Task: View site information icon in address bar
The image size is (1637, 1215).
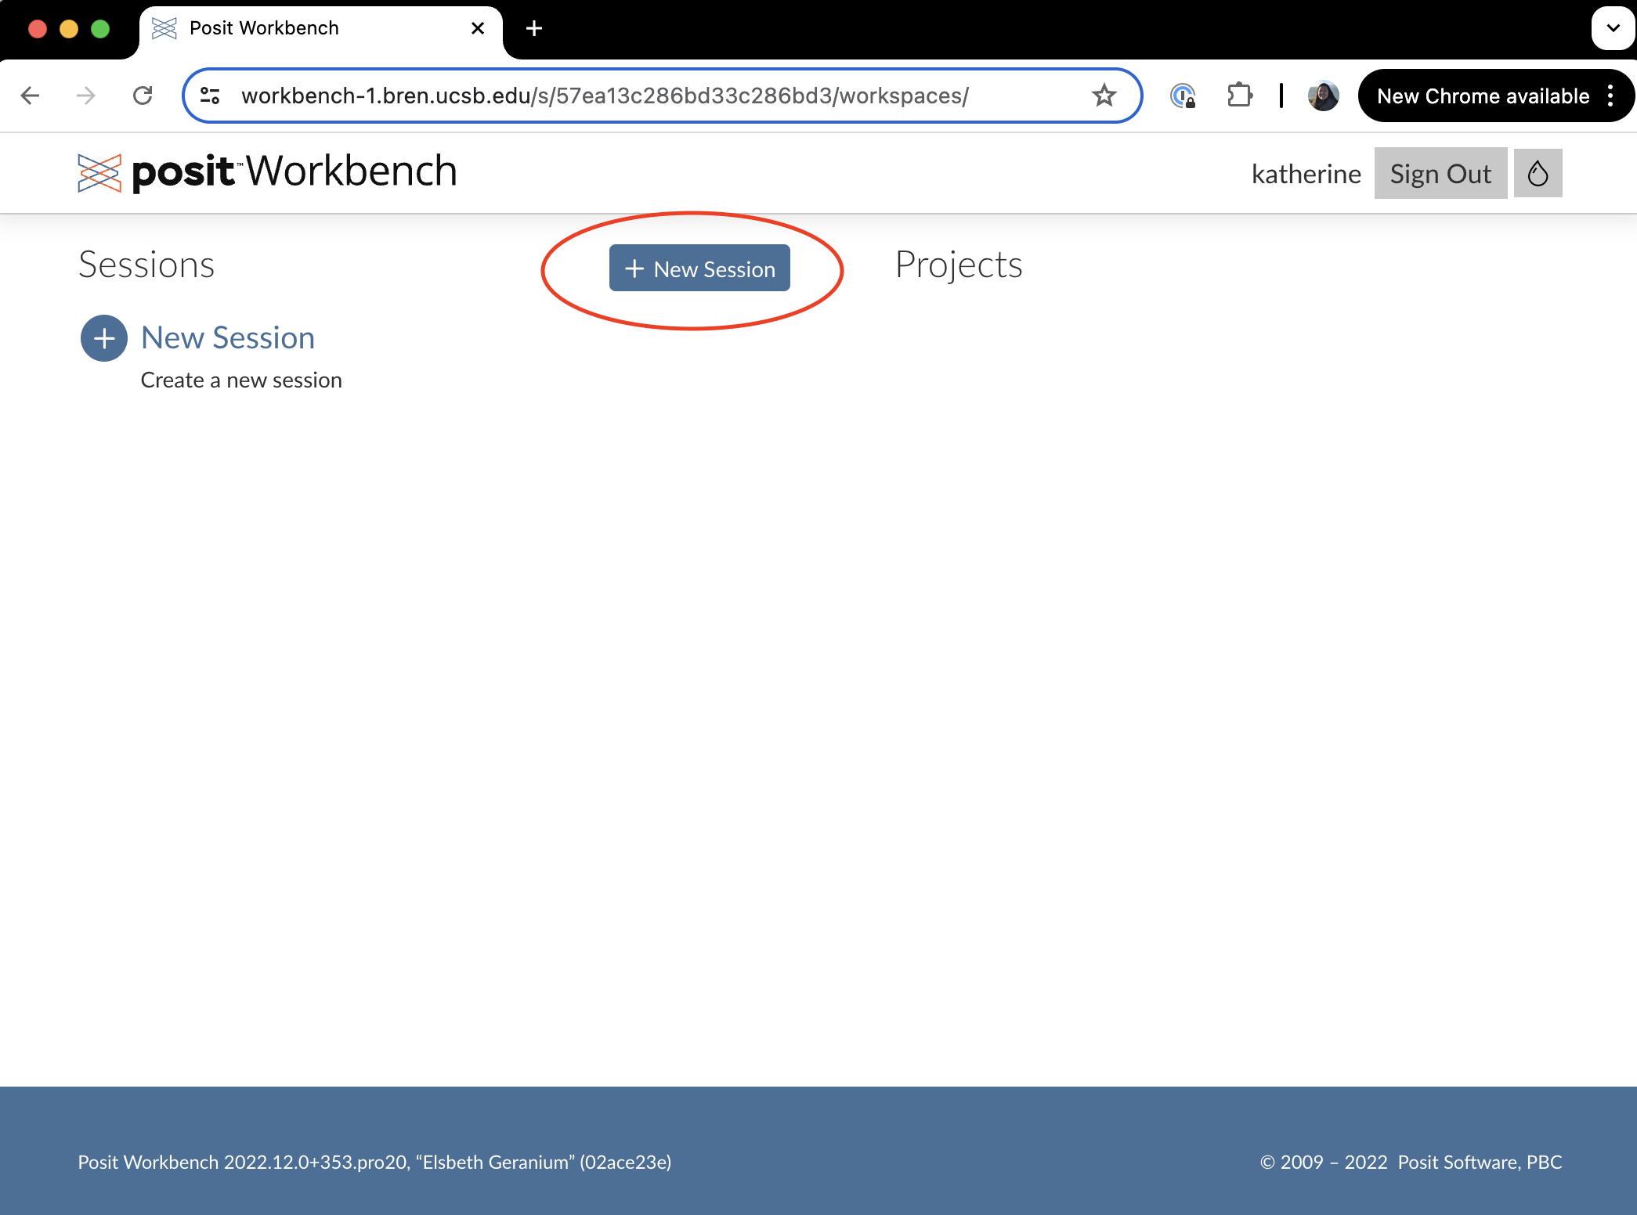Action: [210, 96]
